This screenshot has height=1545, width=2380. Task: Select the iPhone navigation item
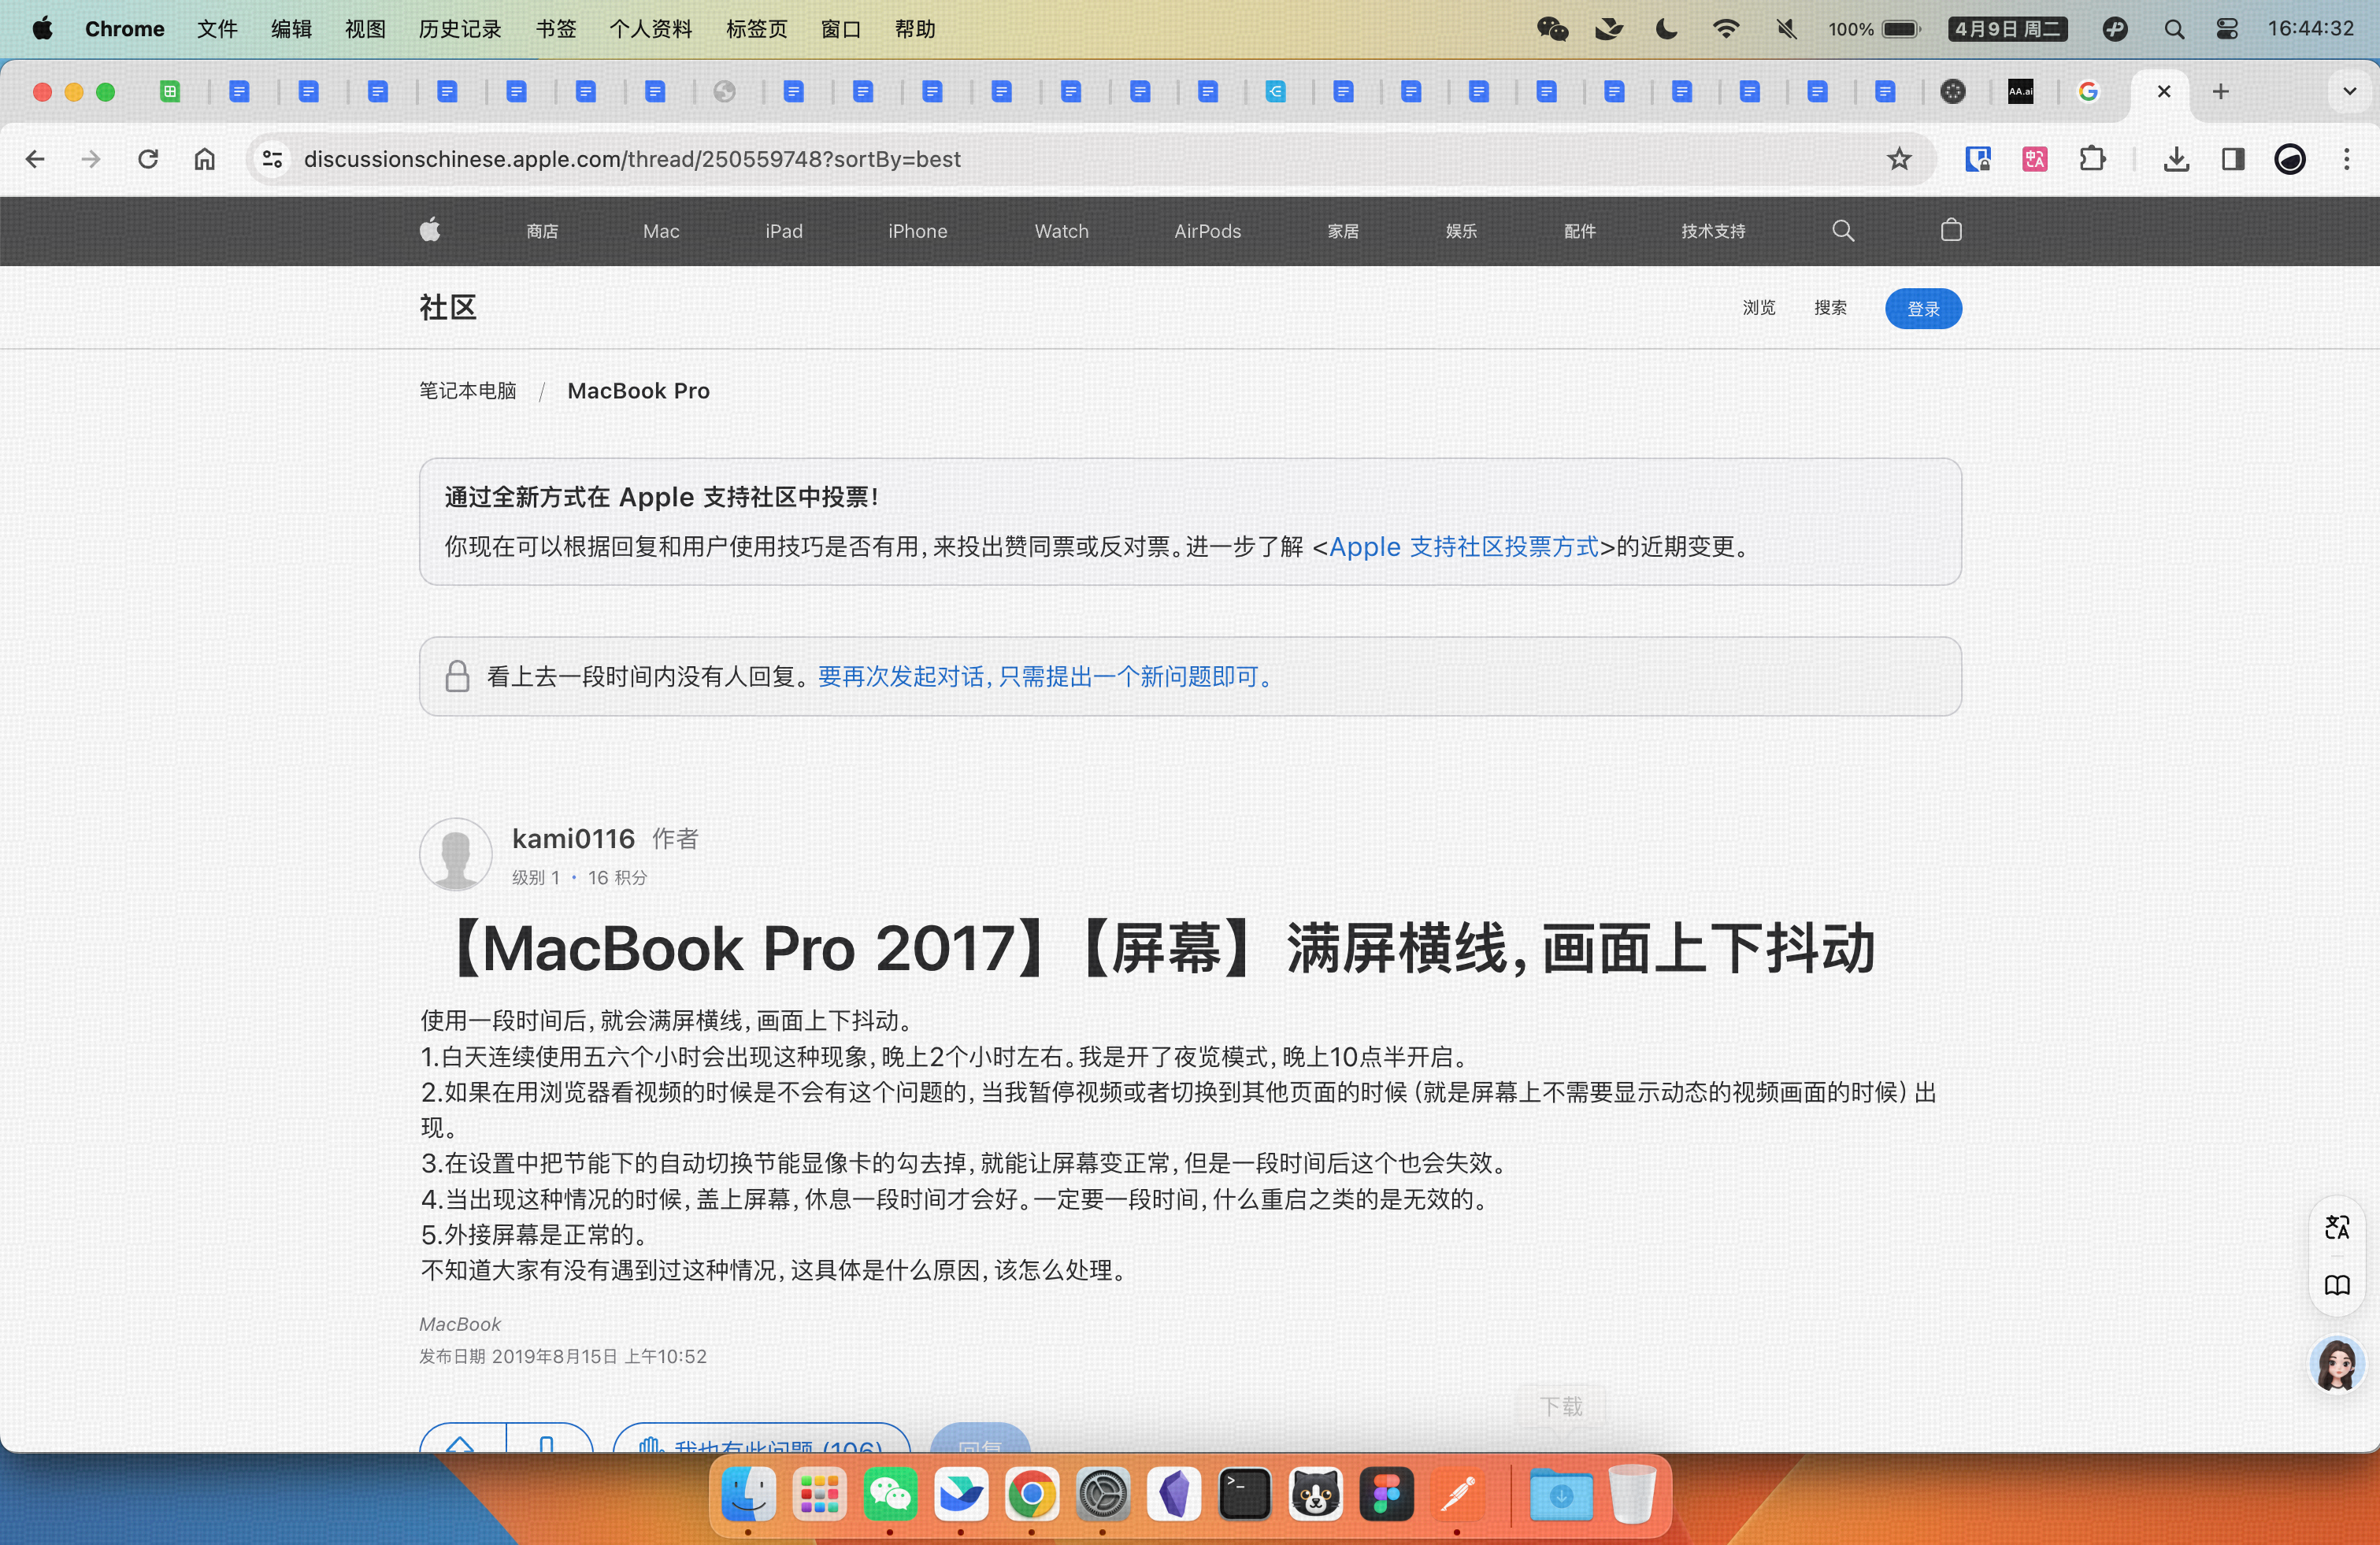click(917, 231)
